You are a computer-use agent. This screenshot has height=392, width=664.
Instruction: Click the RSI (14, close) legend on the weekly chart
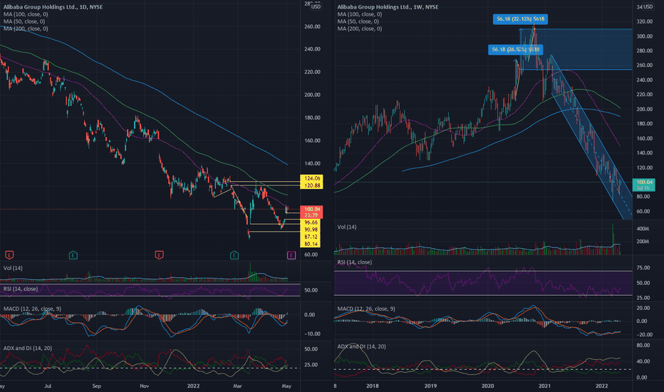click(355, 262)
